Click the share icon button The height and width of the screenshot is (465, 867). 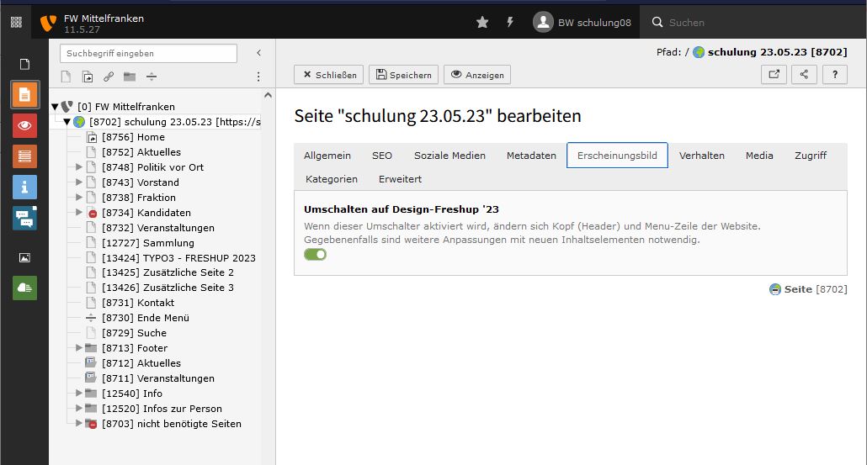tap(805, 74)
